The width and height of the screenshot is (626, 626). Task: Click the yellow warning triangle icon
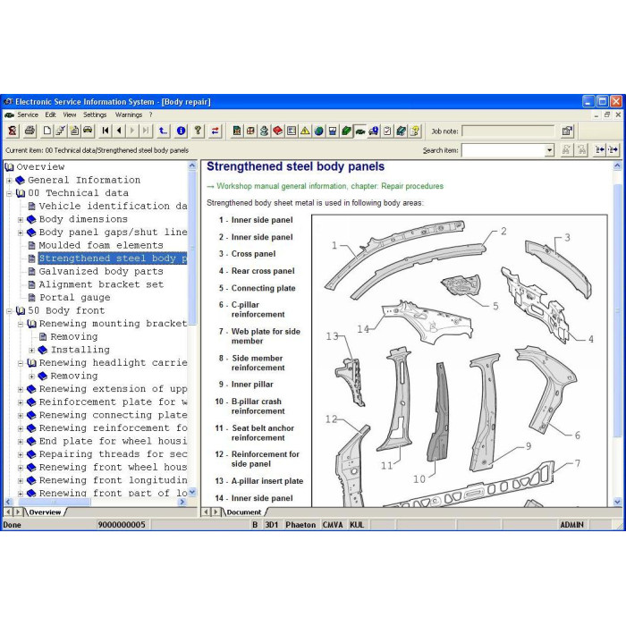305,131
